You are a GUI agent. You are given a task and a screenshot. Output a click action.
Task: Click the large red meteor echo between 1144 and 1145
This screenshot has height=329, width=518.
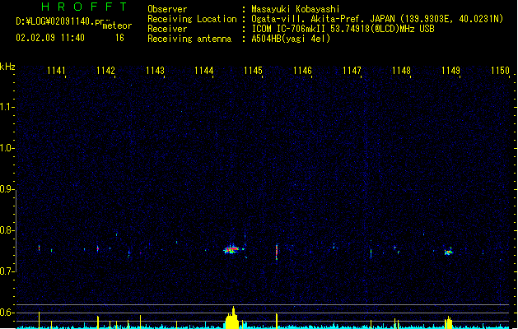click(231, 249)
